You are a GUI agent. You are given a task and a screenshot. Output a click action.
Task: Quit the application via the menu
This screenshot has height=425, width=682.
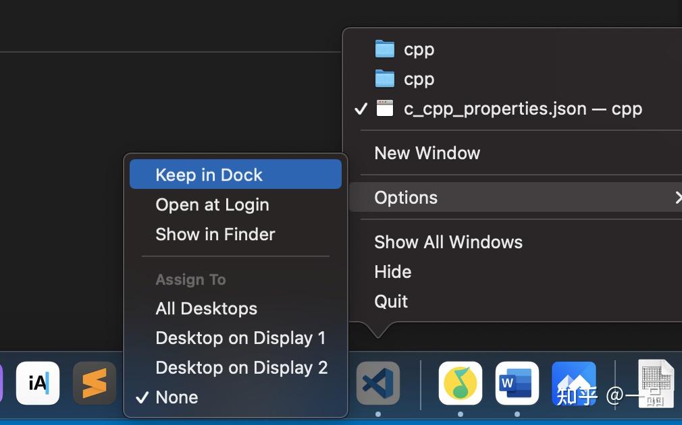click(x=391, y=302)
